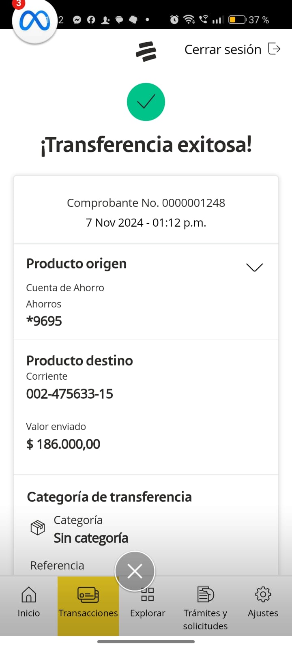Tap the Meta chat head bubble
This screenshot has height=649, width=292.
tap(34, 21)
